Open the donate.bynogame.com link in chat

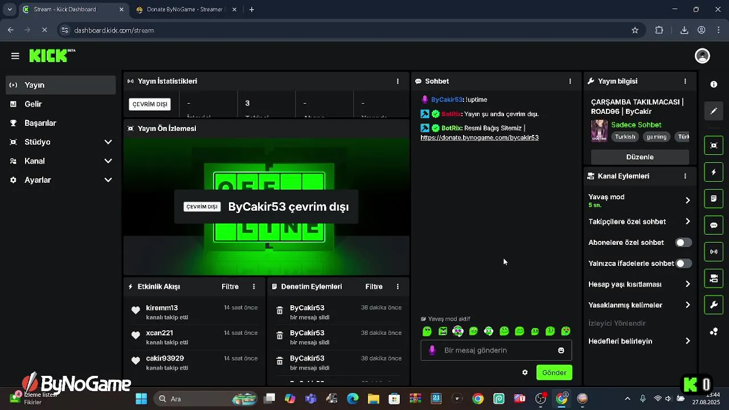480,137
